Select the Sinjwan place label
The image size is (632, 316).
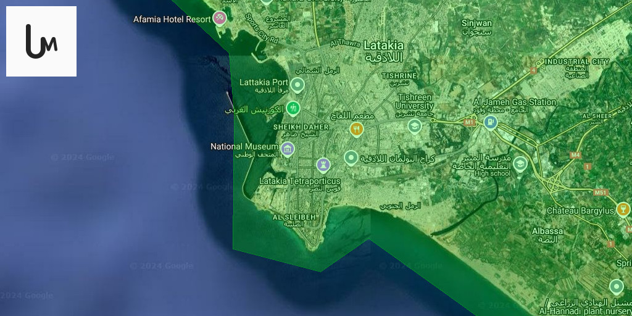coord(476,23)
